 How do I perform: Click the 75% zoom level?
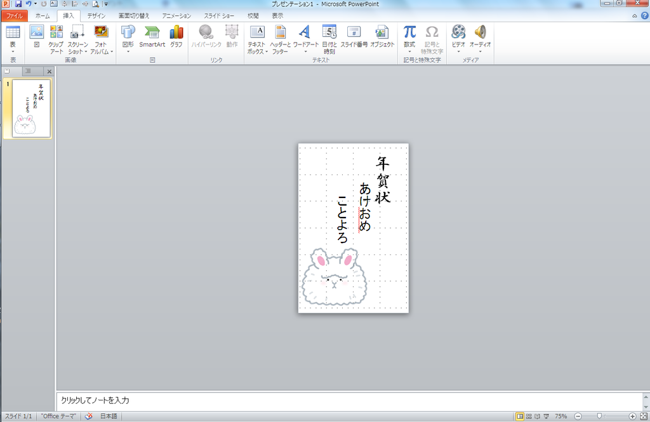[561, 416]
